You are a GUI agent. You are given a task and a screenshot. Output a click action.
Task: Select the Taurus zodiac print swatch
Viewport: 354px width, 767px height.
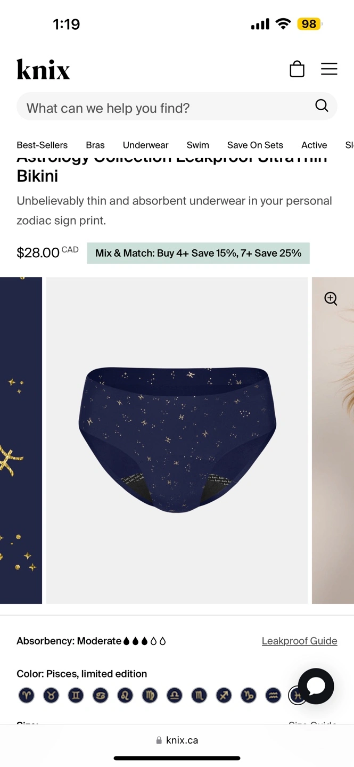point(51,695)
